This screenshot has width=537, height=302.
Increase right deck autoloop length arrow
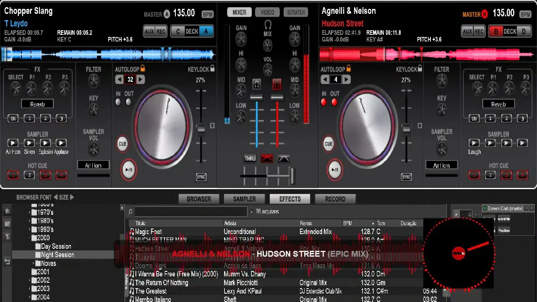pyautogui.click(x=347, y=79)
